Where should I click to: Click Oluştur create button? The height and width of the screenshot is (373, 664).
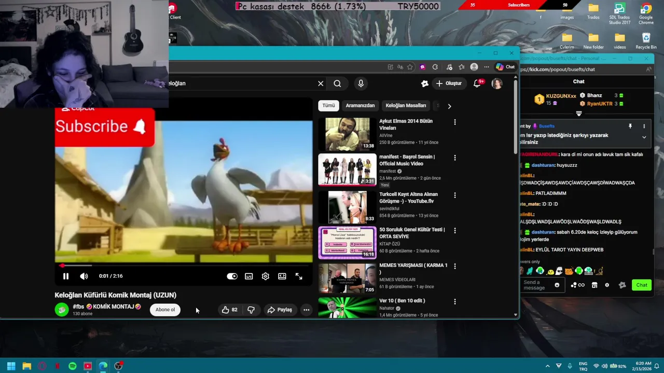click(449, 83)
